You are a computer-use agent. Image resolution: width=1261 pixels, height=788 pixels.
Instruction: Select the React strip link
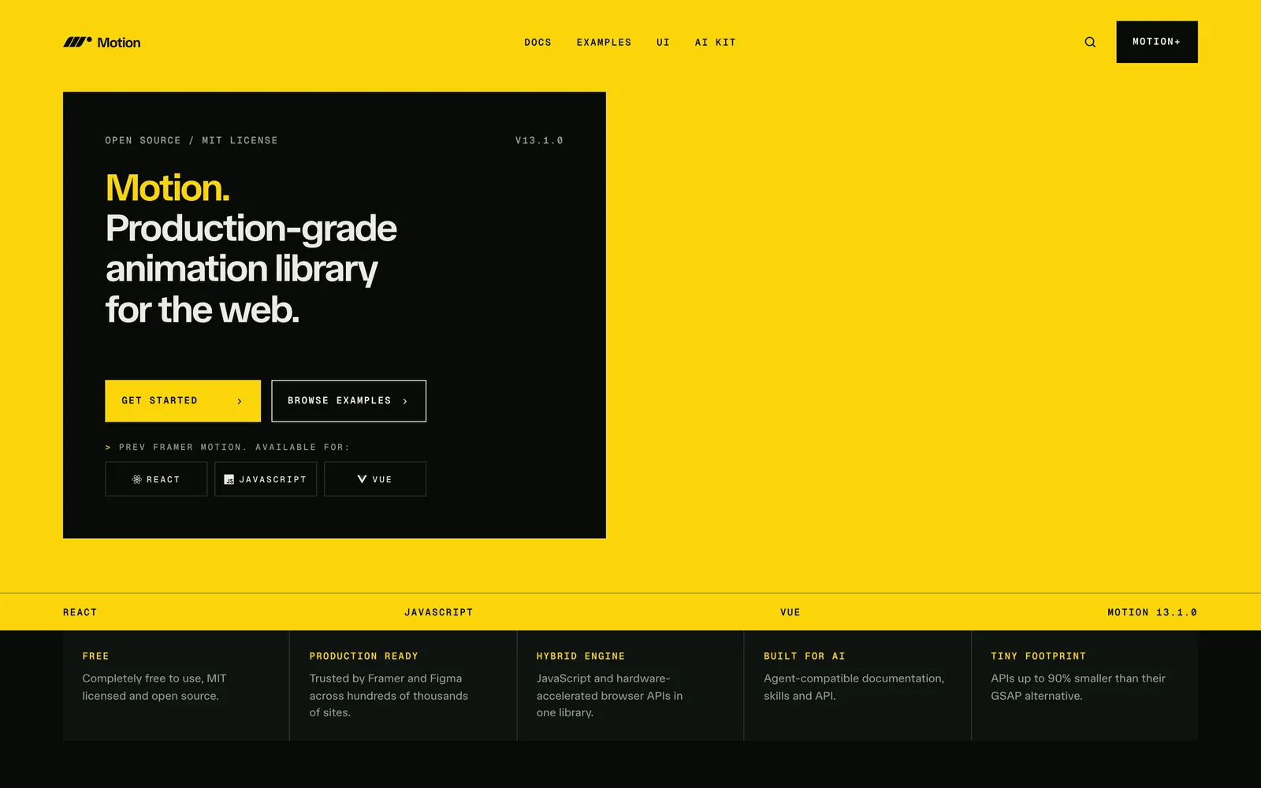click(80, 612)
